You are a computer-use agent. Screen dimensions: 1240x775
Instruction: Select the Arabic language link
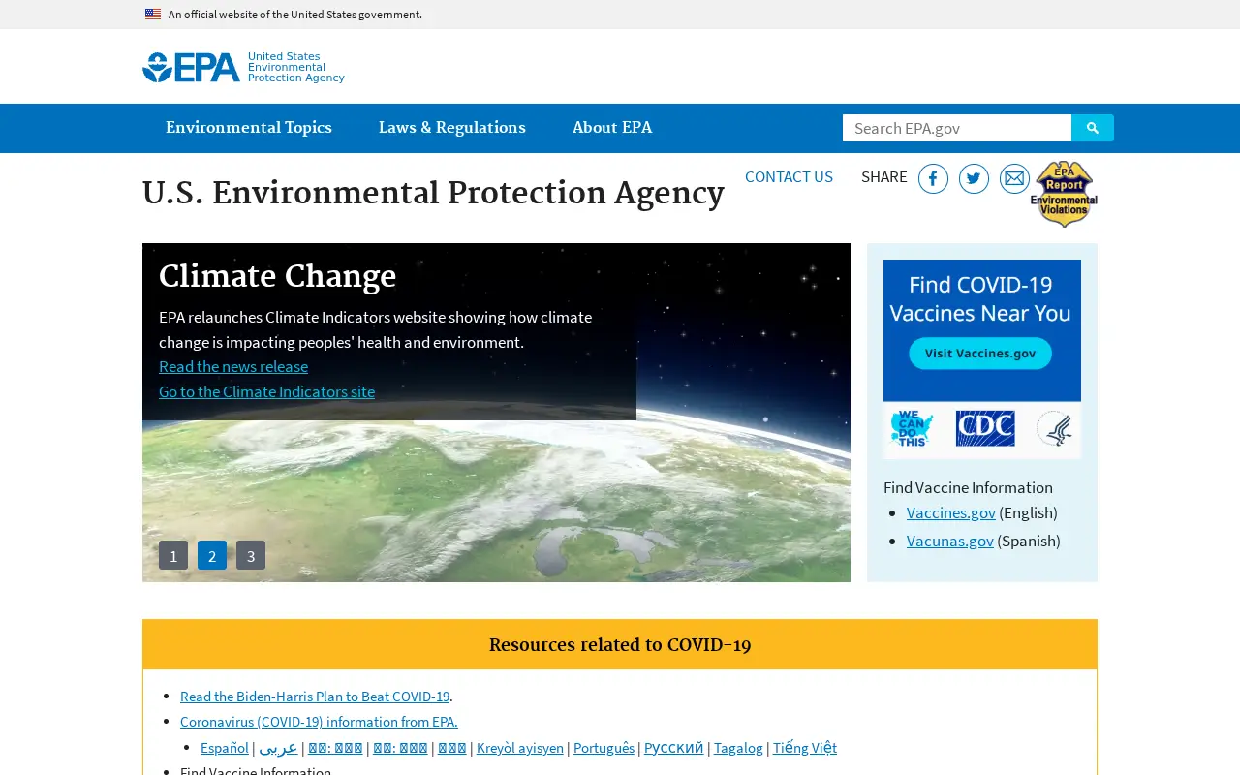(x=278, y=747)
